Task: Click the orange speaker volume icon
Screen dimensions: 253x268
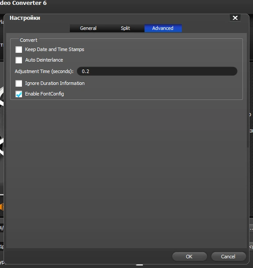Action: [x=1, y=207]
